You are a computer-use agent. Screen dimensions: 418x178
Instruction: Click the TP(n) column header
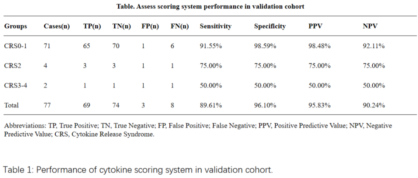tap(92, 27)
